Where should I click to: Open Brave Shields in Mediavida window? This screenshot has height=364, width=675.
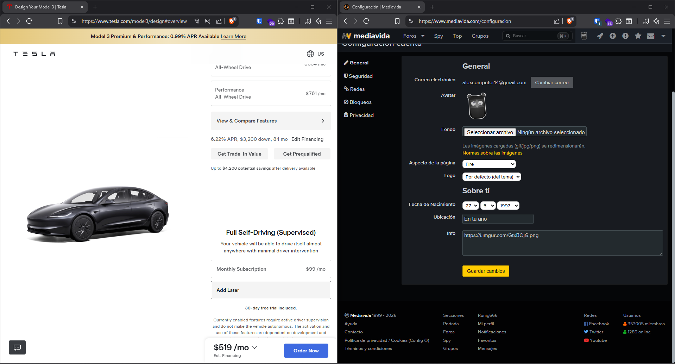tap(569, 21)
